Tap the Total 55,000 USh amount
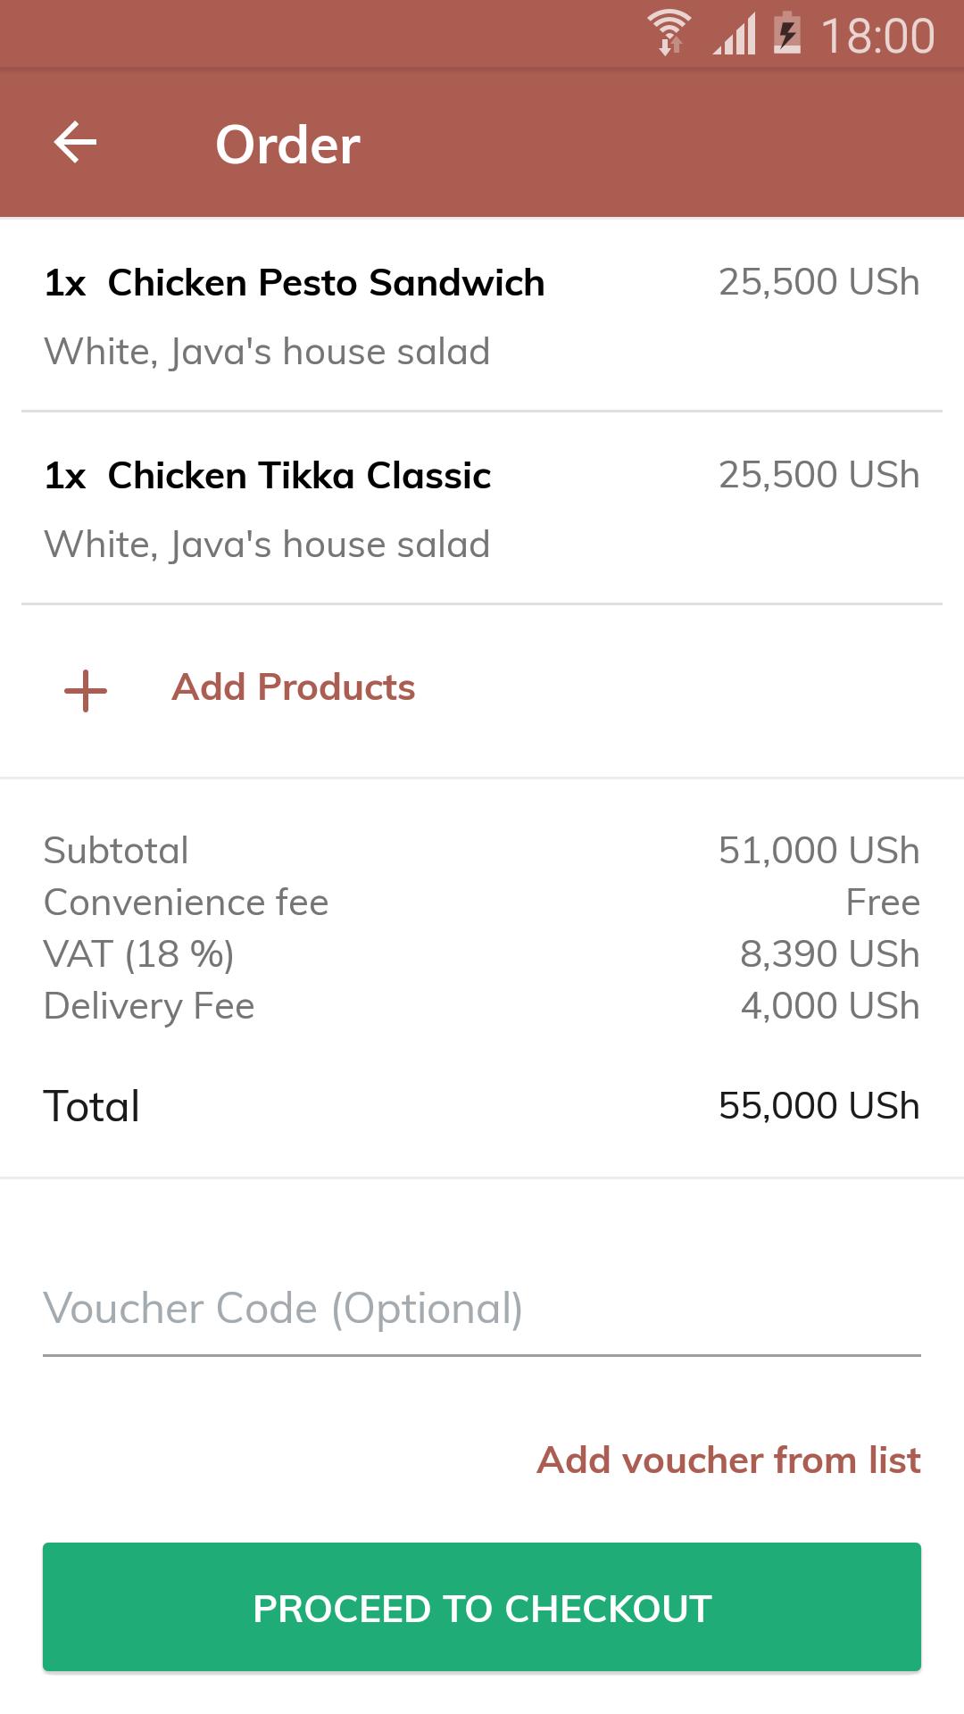The height and width of the screenshot is (1714, 964). tap(819, 1106)
